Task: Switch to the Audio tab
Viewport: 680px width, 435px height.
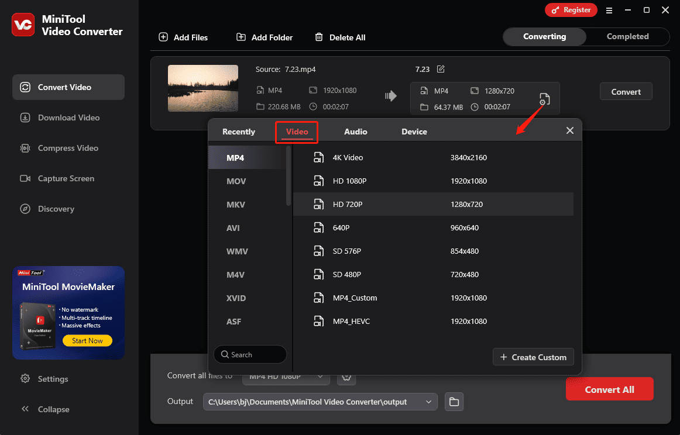Action: 356,132
